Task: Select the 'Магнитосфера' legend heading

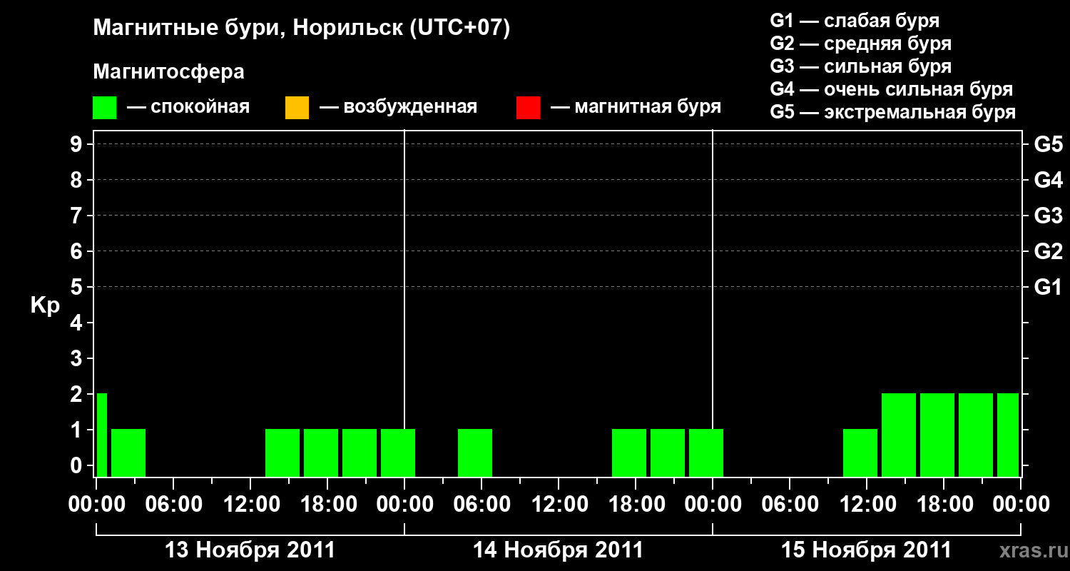Action: tap(168, 72)
